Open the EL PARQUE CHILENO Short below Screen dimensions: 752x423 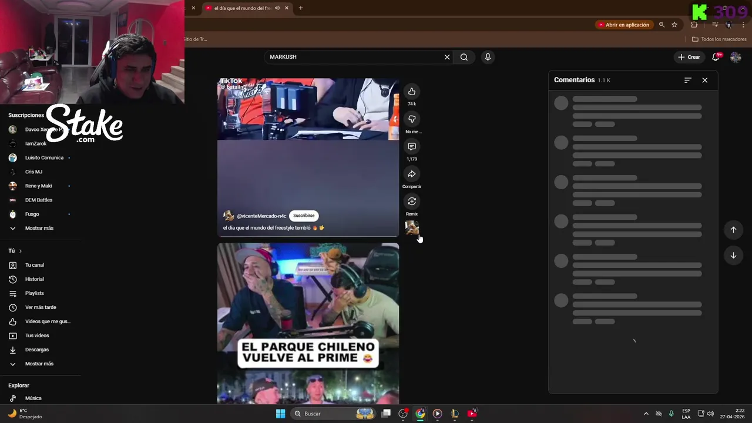(308, 324)
